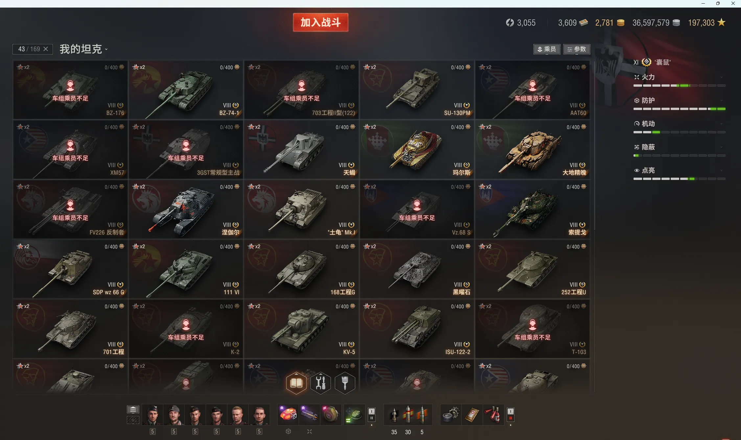Open the field manual book hexagon icon
The height and width of the screenshot is (440, 741).
tap(296, 383)
